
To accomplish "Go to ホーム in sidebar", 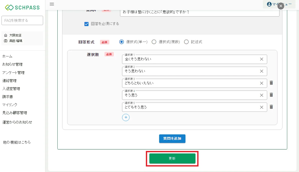I will click(7, 56).
